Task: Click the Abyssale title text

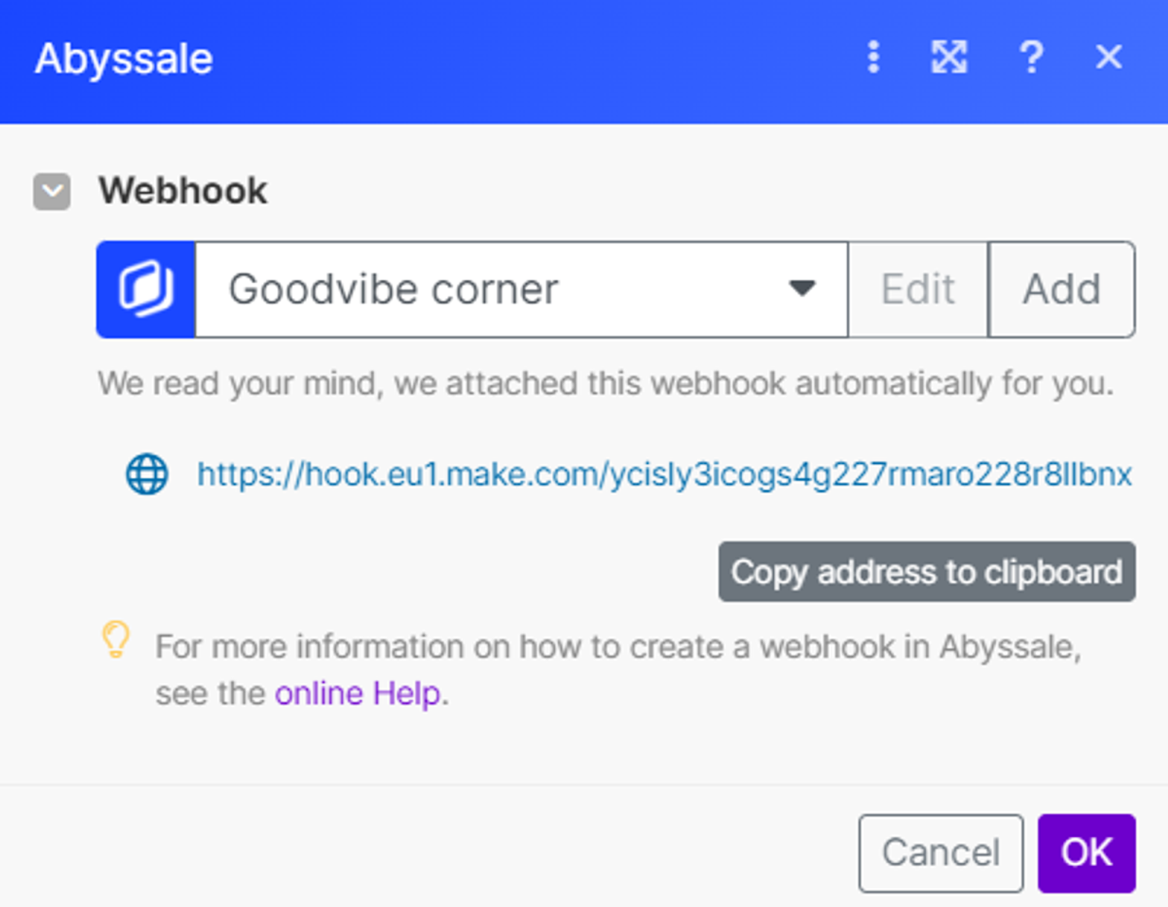Action: coord(124,60)
